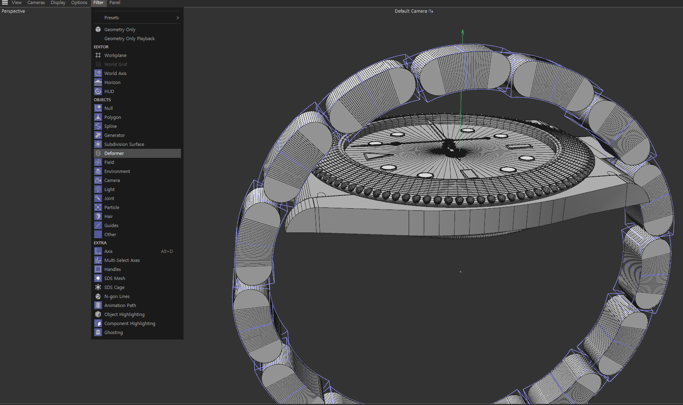The width and height of the screenshot is (683, 405).
Task: Open the View menu
Action: pyautogui.click(x=17, y=2)
